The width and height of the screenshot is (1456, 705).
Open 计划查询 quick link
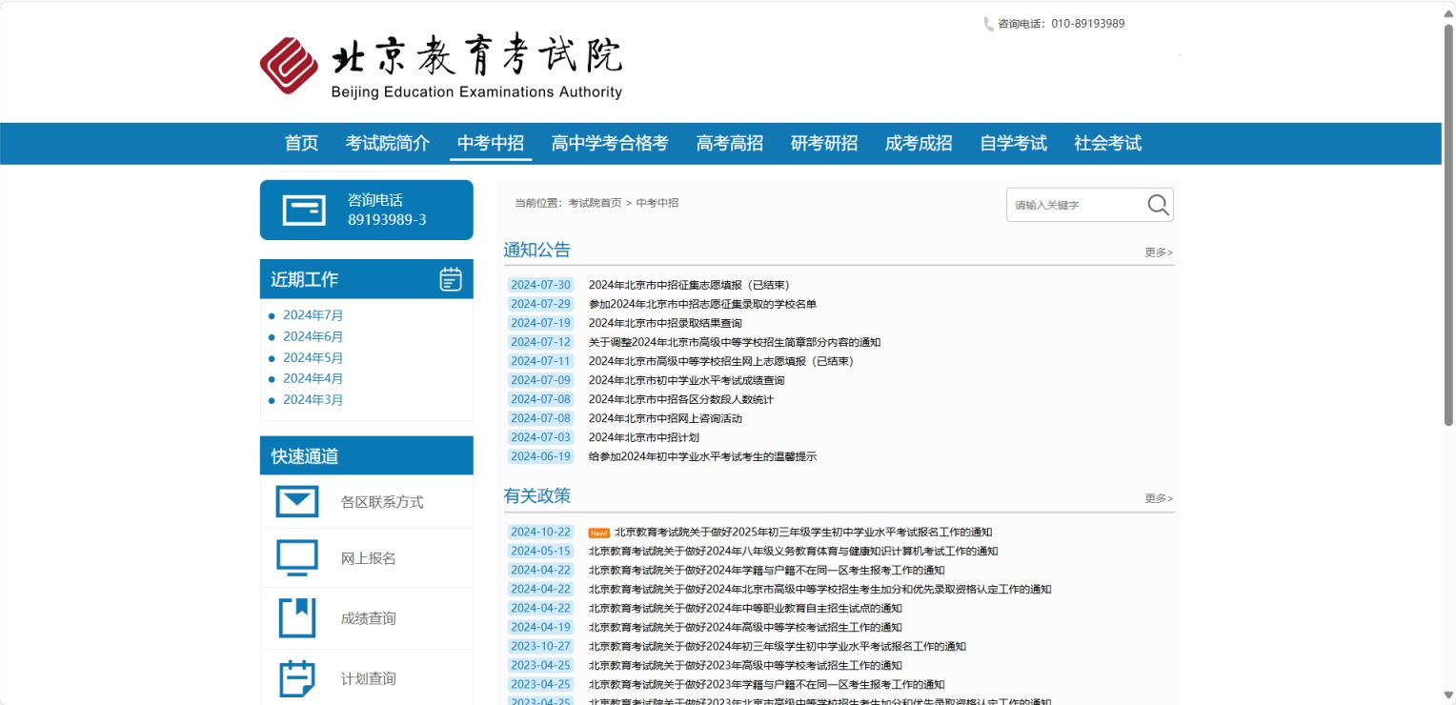point(369,678)
